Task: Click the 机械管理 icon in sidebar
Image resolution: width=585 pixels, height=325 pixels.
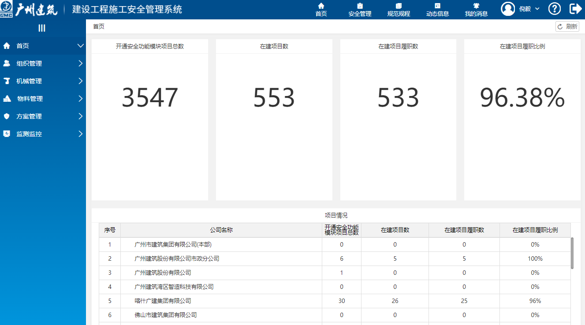Action: pos(7,81)
